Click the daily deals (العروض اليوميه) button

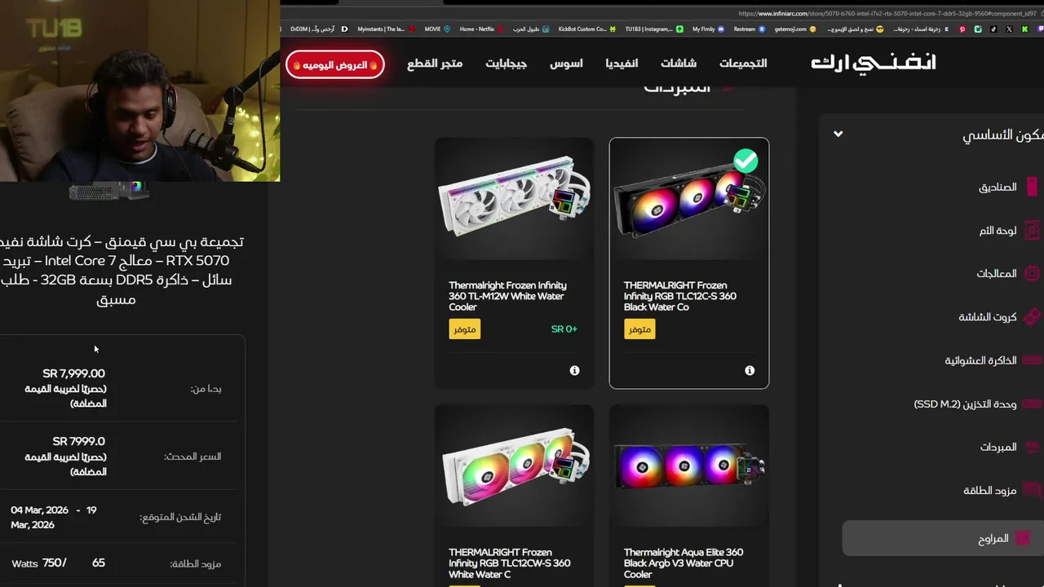click(335, 64)
